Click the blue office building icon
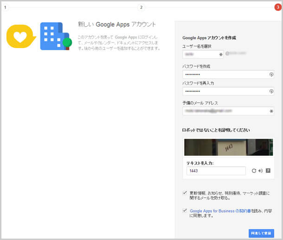283x240 pixels. tap(56, 36)
